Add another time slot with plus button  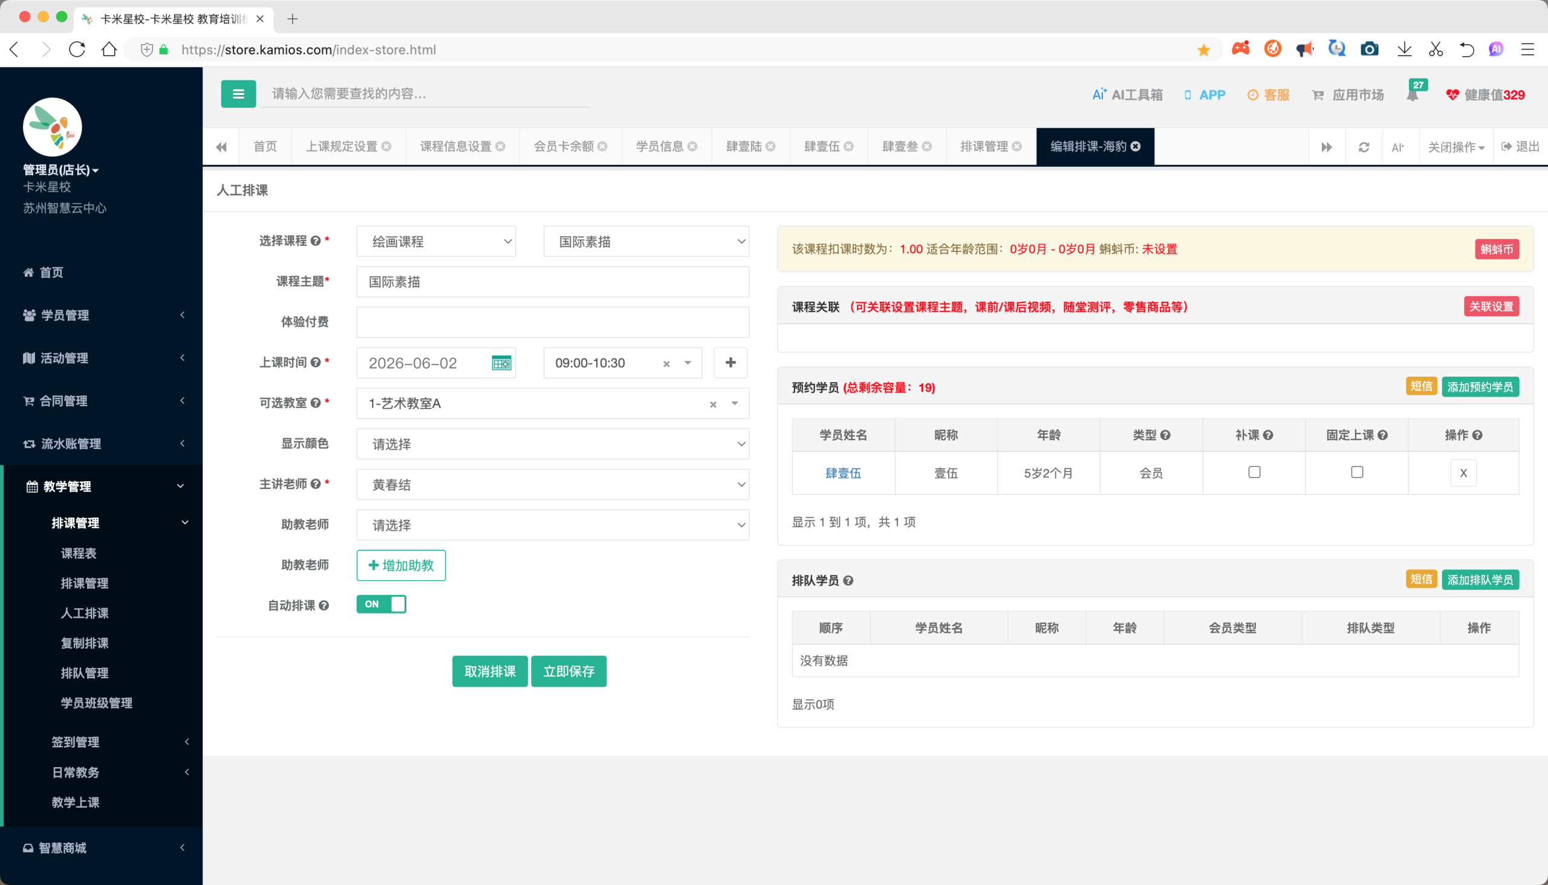point(730,363)
